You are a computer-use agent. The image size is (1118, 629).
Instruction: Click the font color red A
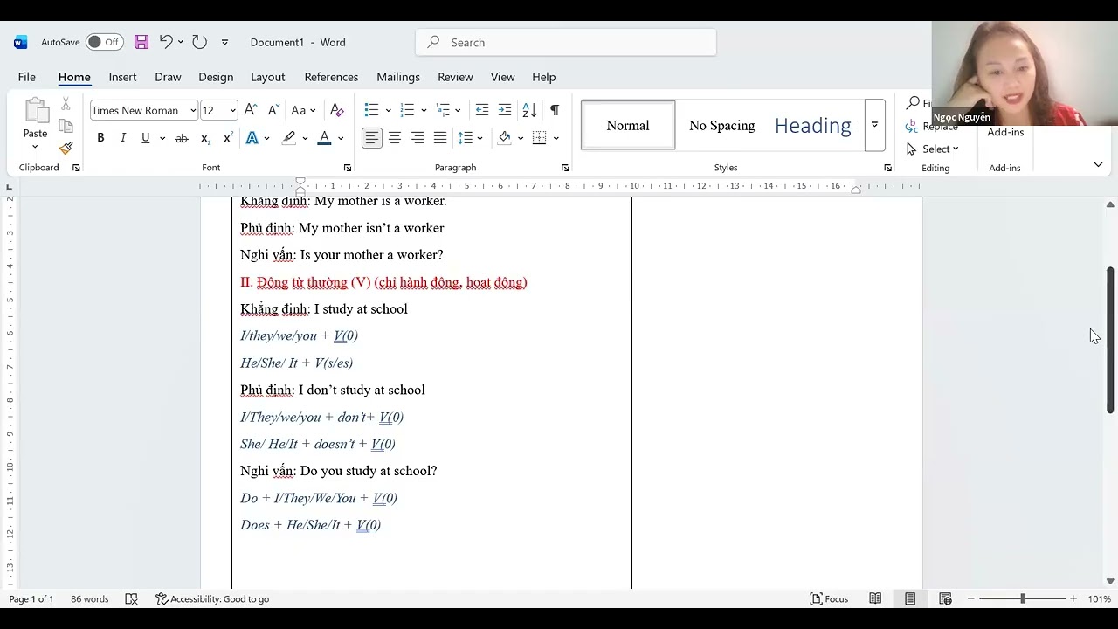[324, 138]
